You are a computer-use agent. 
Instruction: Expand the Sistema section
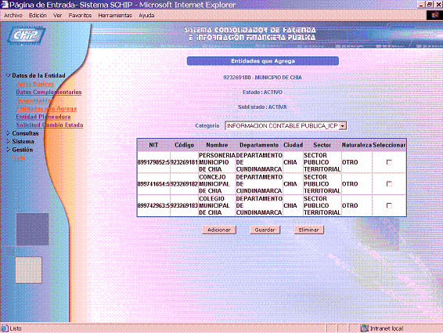click(8, 141)
